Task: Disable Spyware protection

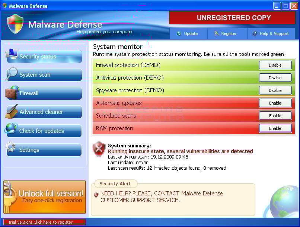Action: click(275, 90)
